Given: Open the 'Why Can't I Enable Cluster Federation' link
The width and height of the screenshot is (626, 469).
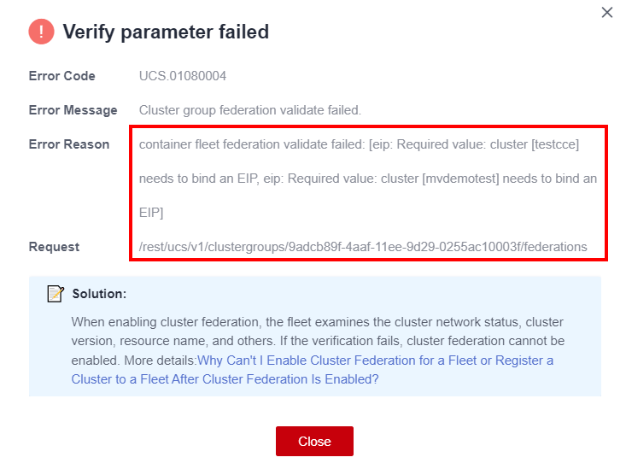Looking at the screenshot, I should 375,361.
